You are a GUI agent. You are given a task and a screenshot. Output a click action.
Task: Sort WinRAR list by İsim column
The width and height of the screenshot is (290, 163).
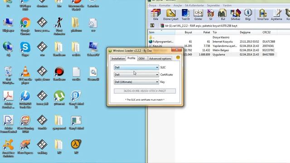click(161, 32)
